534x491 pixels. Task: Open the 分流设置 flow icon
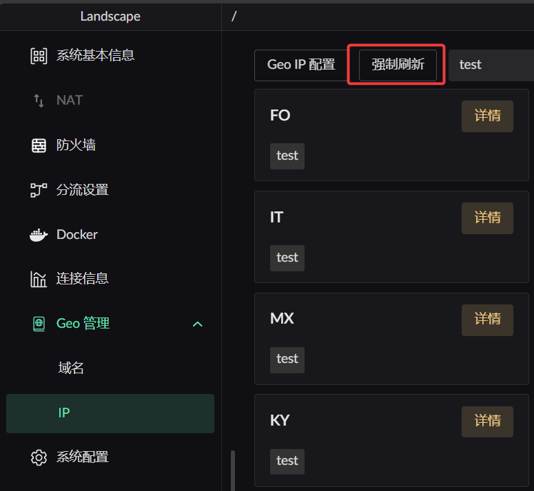pos(39,190)
